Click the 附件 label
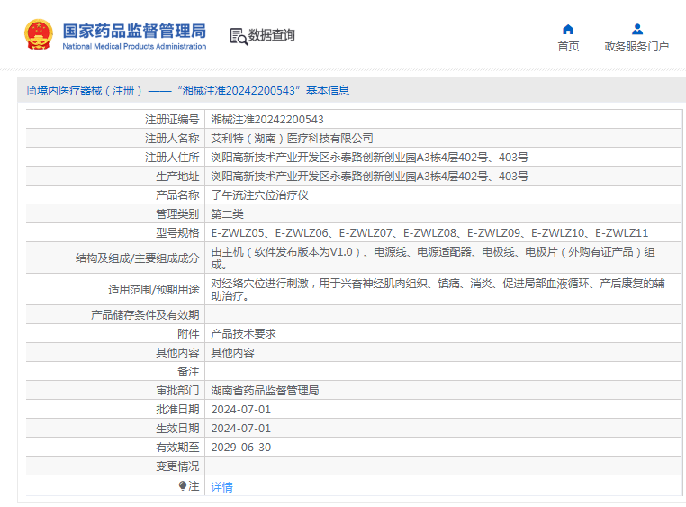The height and width of the screenshot is (507, 686). (188, 334)
